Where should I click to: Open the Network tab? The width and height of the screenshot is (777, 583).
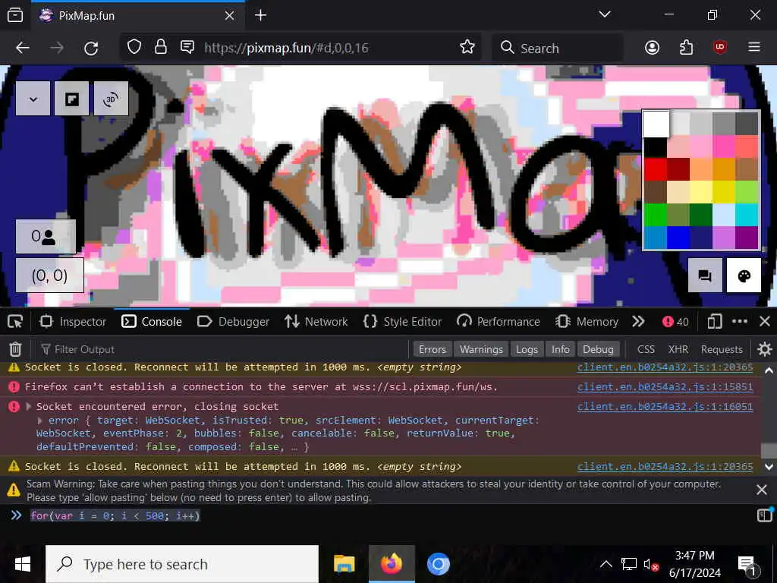[x=316, y=322]
